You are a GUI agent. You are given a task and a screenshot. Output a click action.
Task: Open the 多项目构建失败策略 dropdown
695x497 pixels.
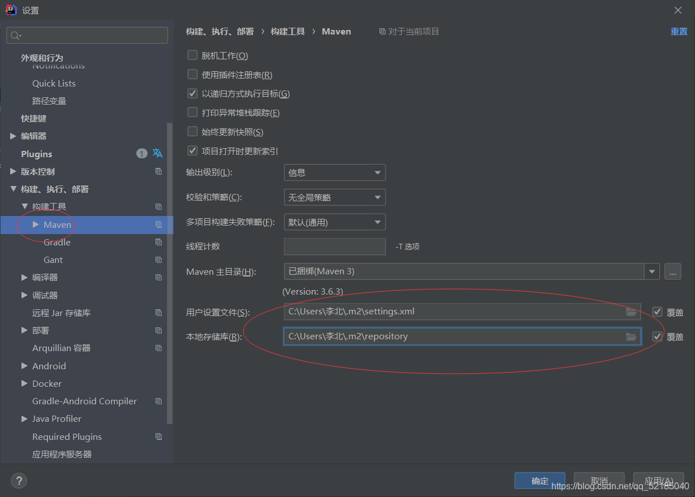click(x=335, y=222)
